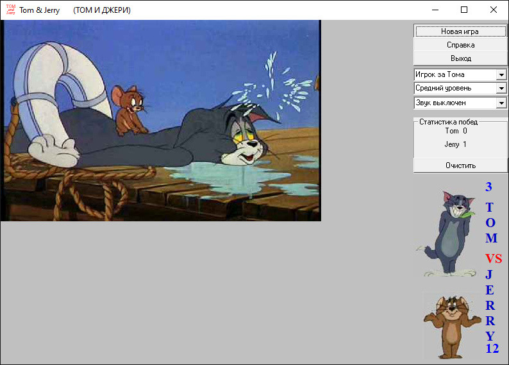Screen dimensions: 509x365
Task: Close the Tom & Jerry window
Action: [494, 10]
